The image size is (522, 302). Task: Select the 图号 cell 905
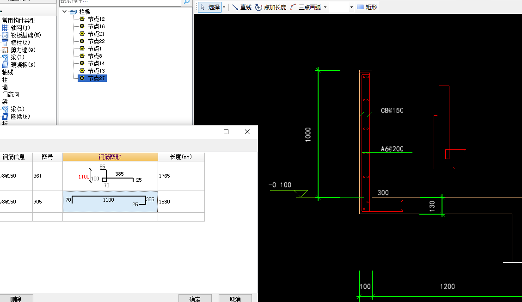[x=48, y=202]
